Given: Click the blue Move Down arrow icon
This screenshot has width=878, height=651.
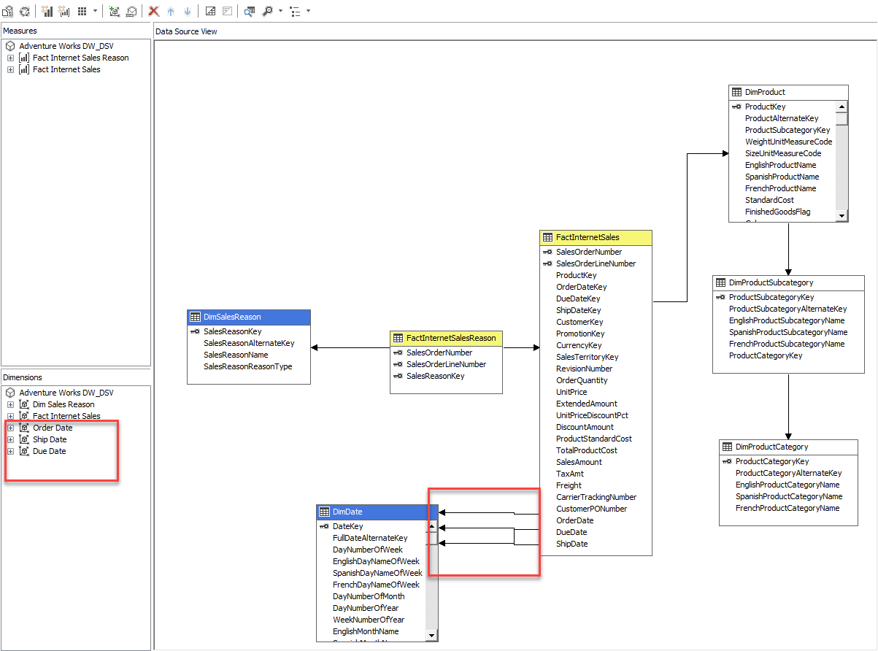Looking at the screenshot, I should click(x=188, y=11).
